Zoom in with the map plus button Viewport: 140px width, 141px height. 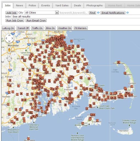[9, 56]
